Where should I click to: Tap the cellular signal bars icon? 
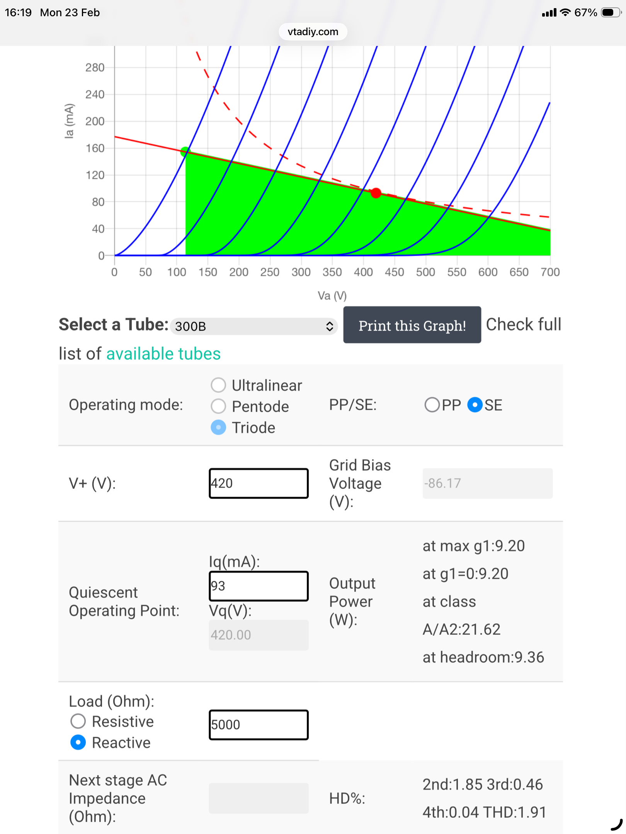tap(549, 13)
